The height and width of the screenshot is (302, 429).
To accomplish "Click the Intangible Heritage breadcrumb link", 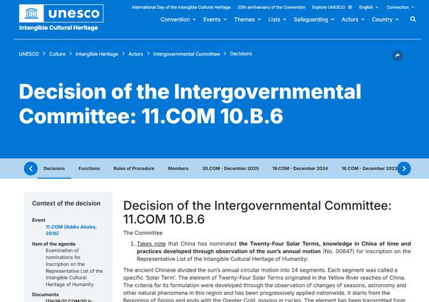I will coord(97,54).
